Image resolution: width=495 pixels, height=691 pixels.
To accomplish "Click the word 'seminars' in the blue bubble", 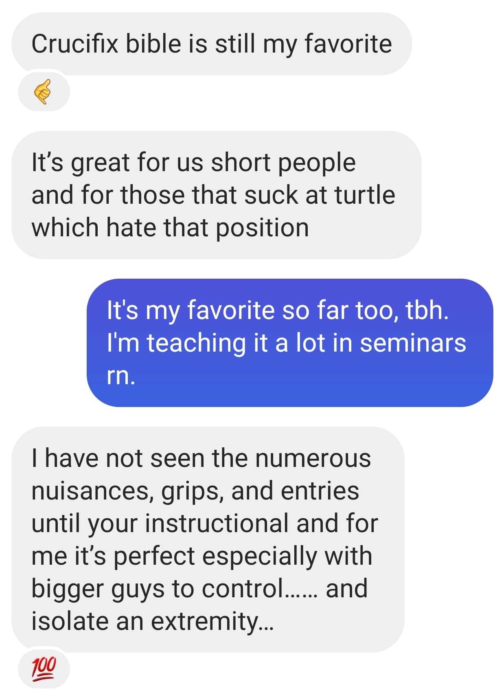I will pos(413,343).
